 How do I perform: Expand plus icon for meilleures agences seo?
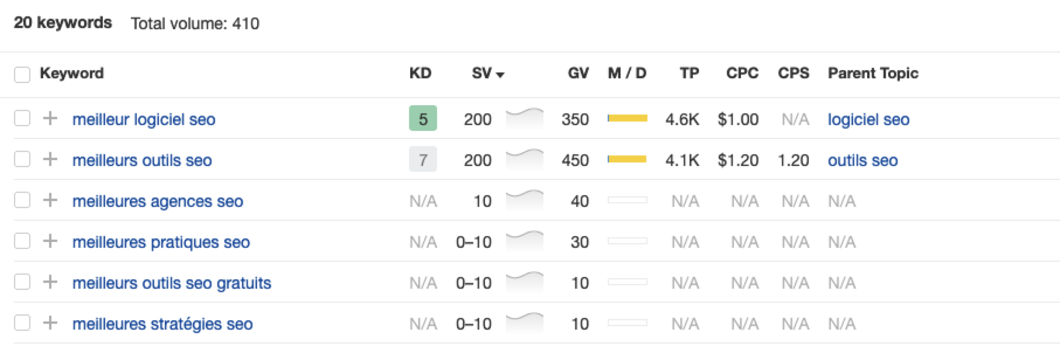pos(50,200)
